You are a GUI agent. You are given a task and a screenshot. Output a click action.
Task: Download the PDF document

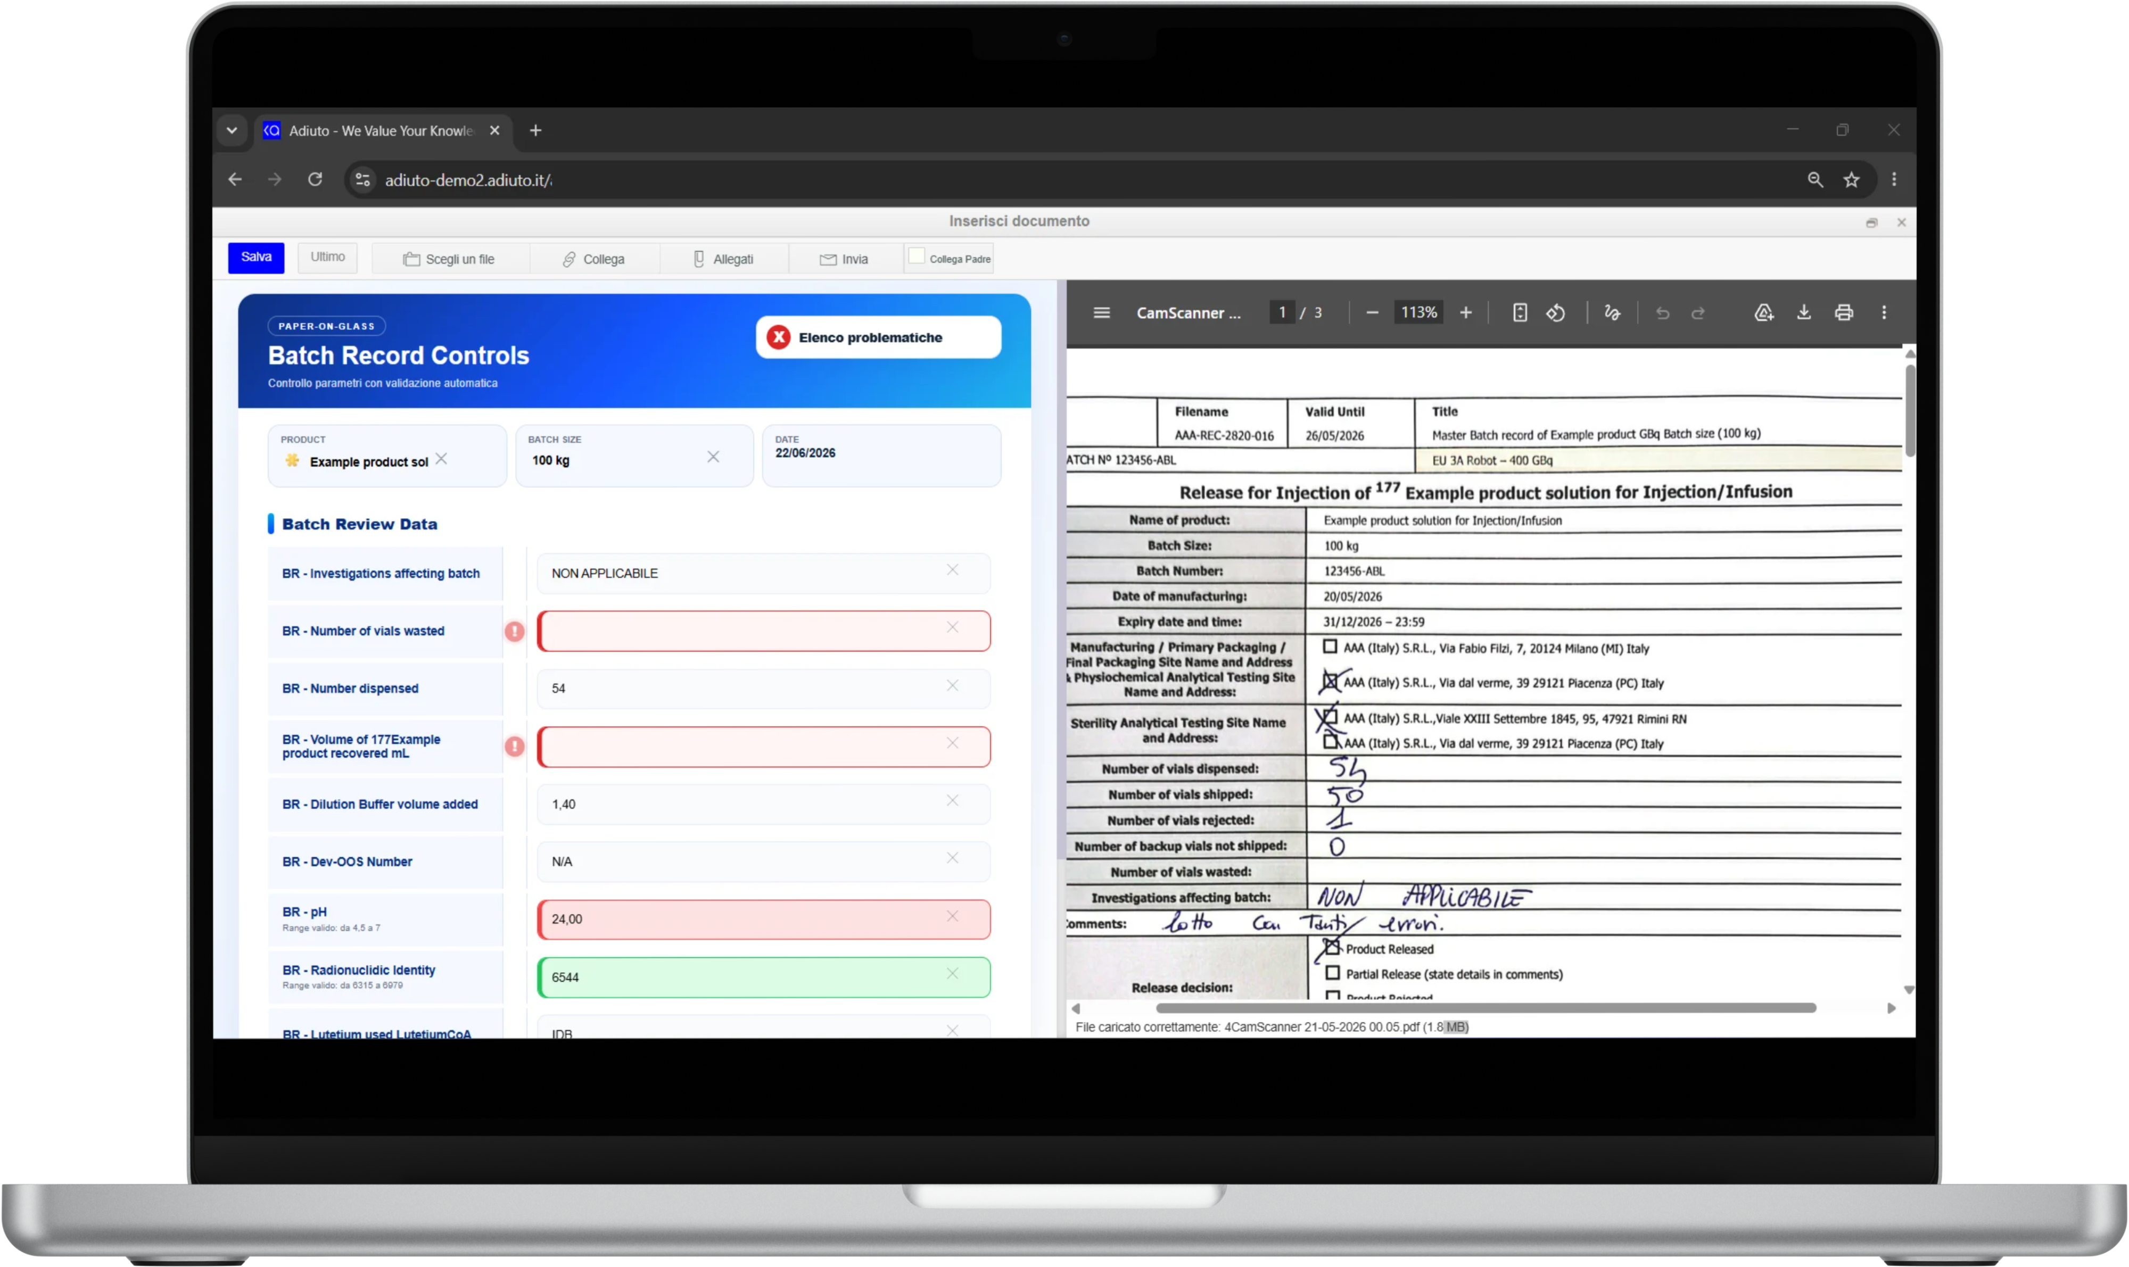[1804, 312]
